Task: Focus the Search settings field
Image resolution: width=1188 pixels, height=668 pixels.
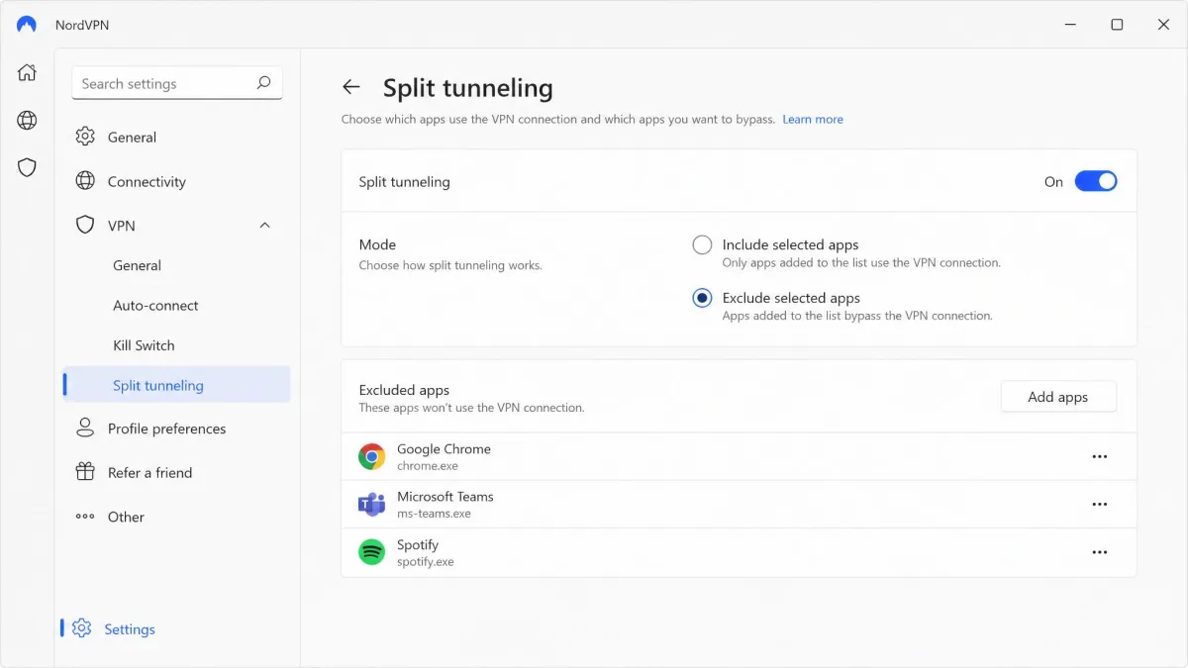Action: click(177, 83)
